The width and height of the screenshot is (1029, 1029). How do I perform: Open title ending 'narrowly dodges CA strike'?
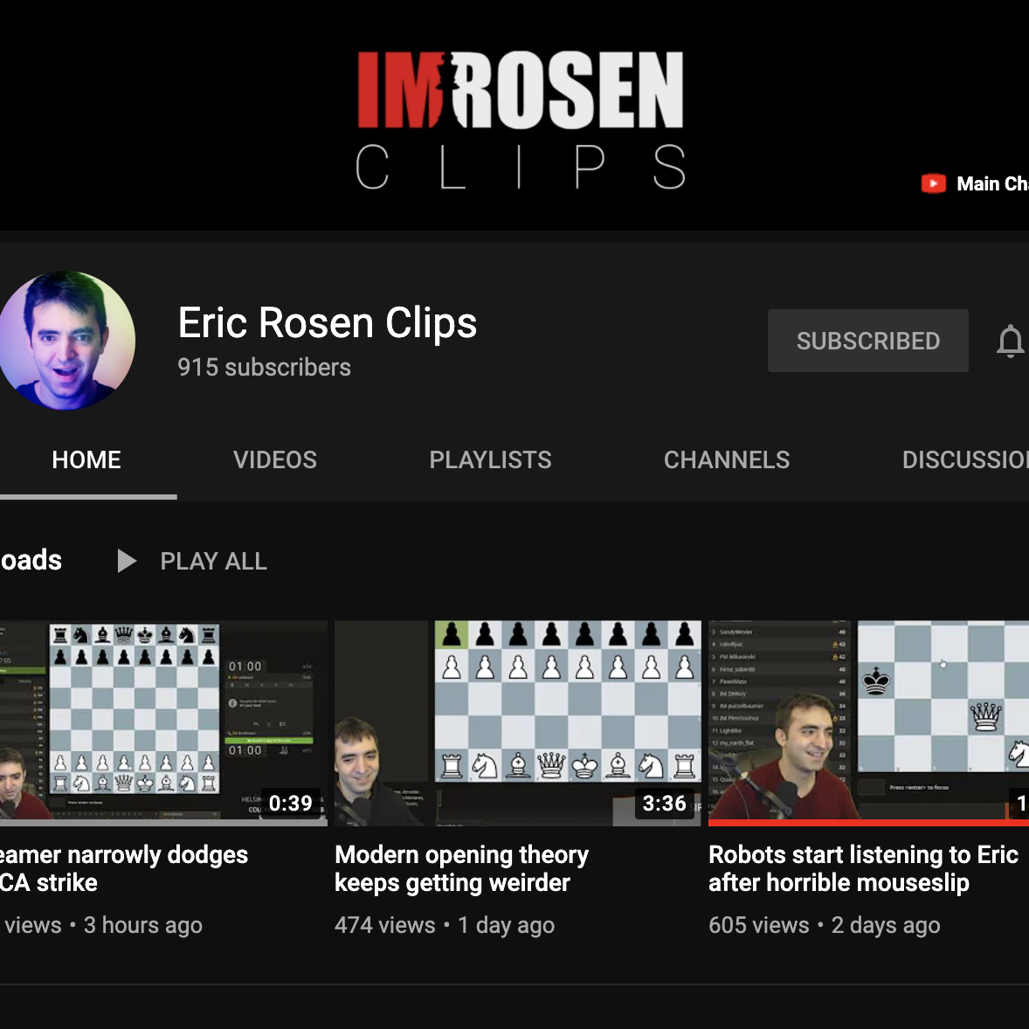(x=124, y=869)
